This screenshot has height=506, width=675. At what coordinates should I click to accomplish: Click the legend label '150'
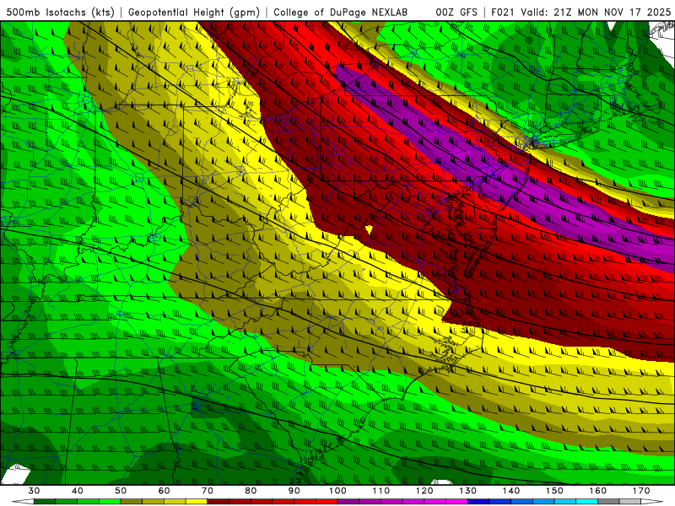pos(554,491)
